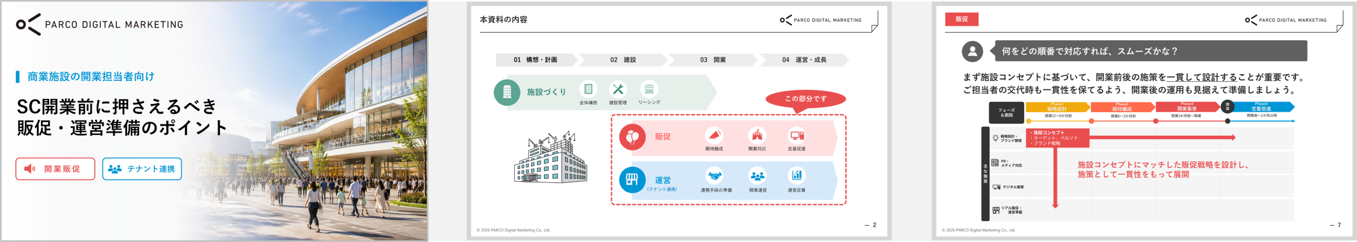
Task: Click the テナント連携 tag on cover slide
Action: tap(142, 169)
